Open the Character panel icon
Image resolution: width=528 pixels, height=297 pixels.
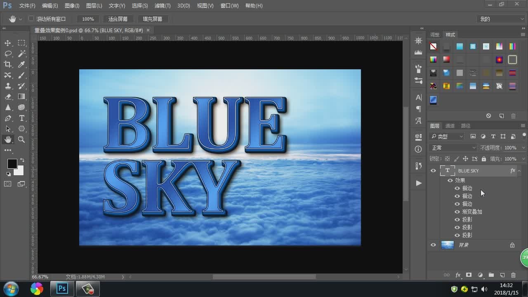[x=418, y=97]
